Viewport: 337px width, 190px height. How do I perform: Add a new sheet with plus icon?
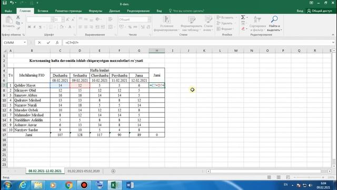pyautogui.click(x=113, y=171)
